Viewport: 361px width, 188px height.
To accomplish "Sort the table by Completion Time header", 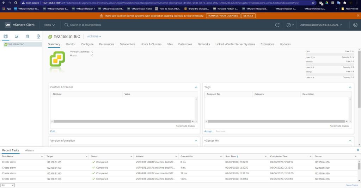I will pos(279,156).
